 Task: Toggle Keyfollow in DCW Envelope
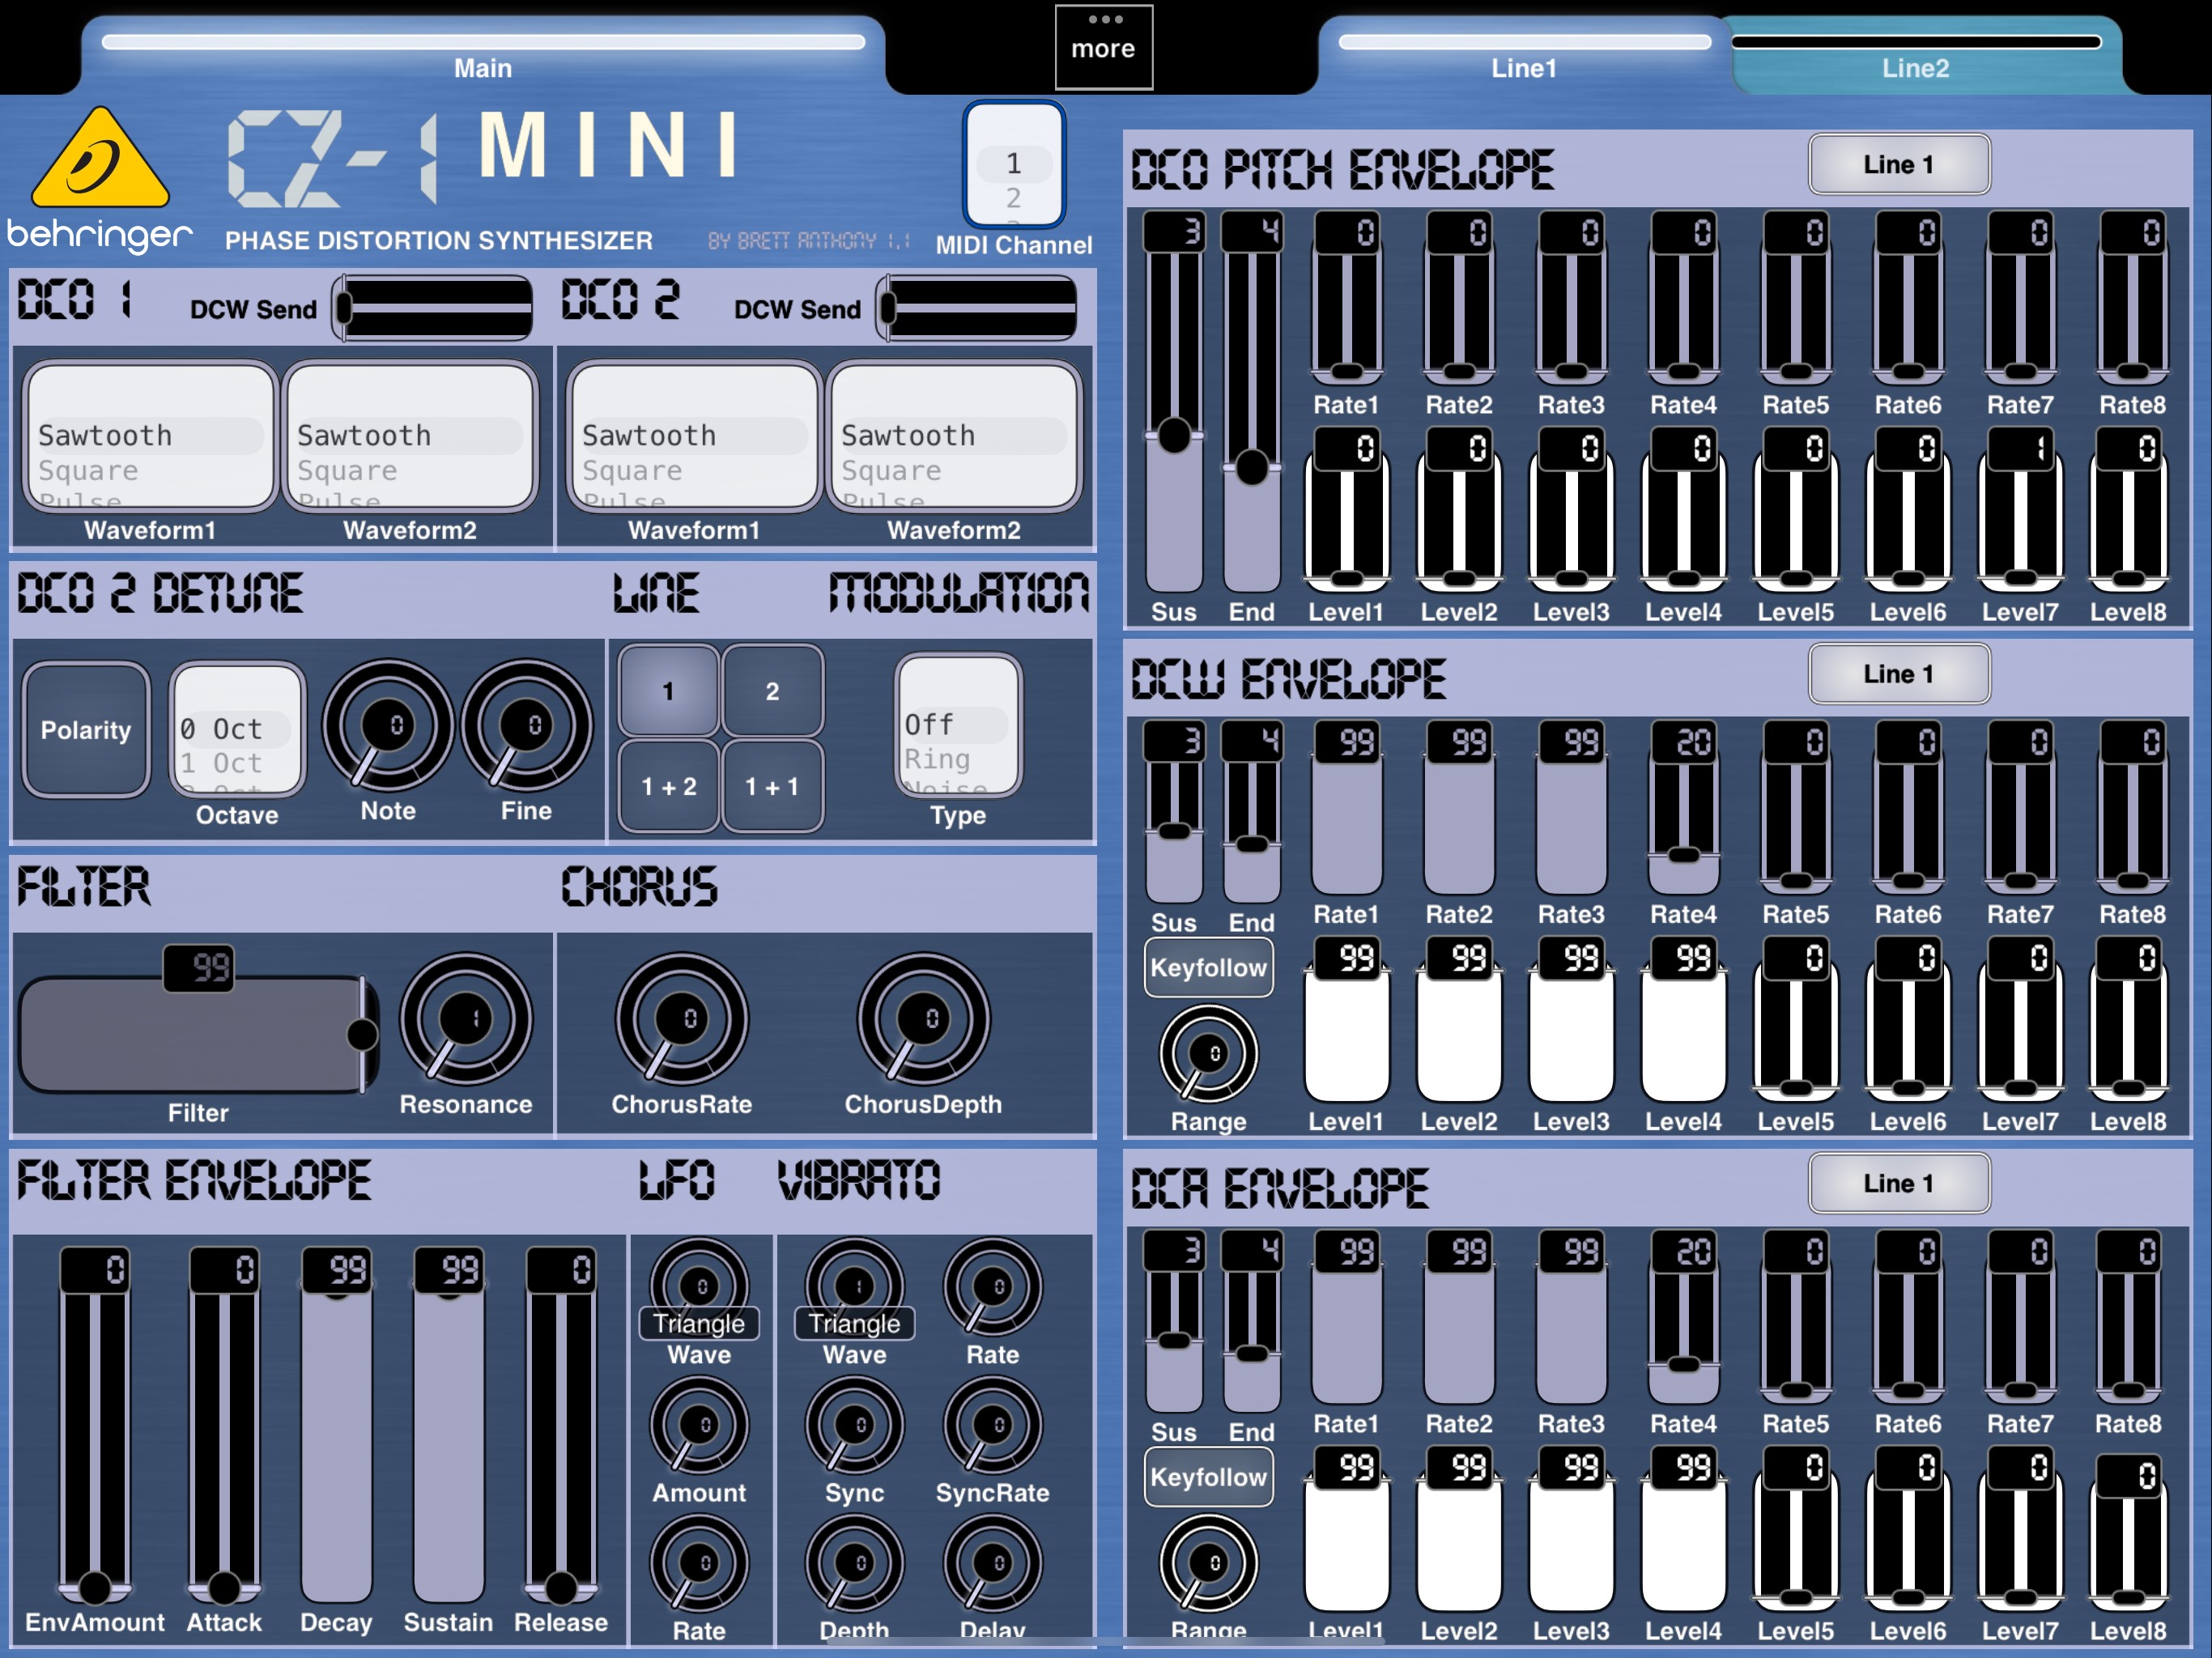pos(1209,967)
